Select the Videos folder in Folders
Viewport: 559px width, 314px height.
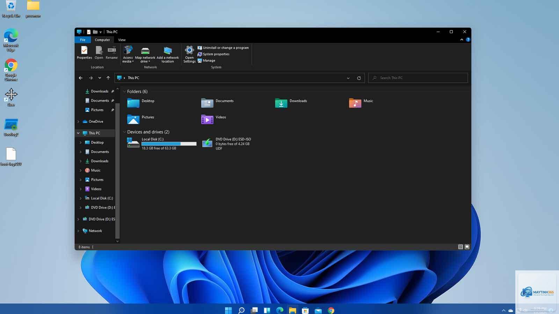coord(213,119)
